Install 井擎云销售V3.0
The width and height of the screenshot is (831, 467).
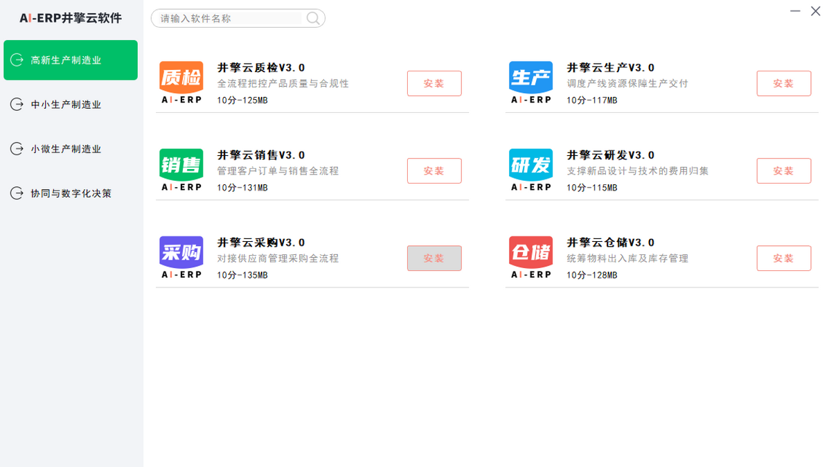click(x=434, y=170)
